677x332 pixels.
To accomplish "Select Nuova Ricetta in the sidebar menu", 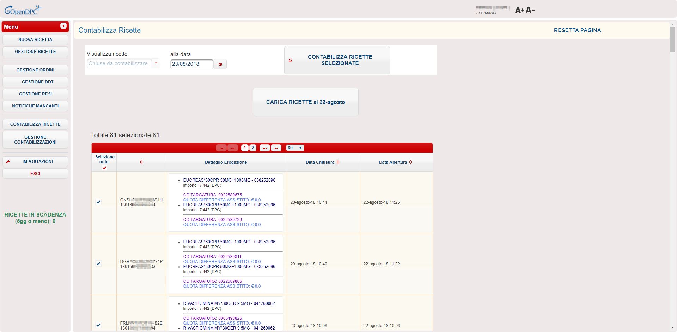I will (35, 40).
